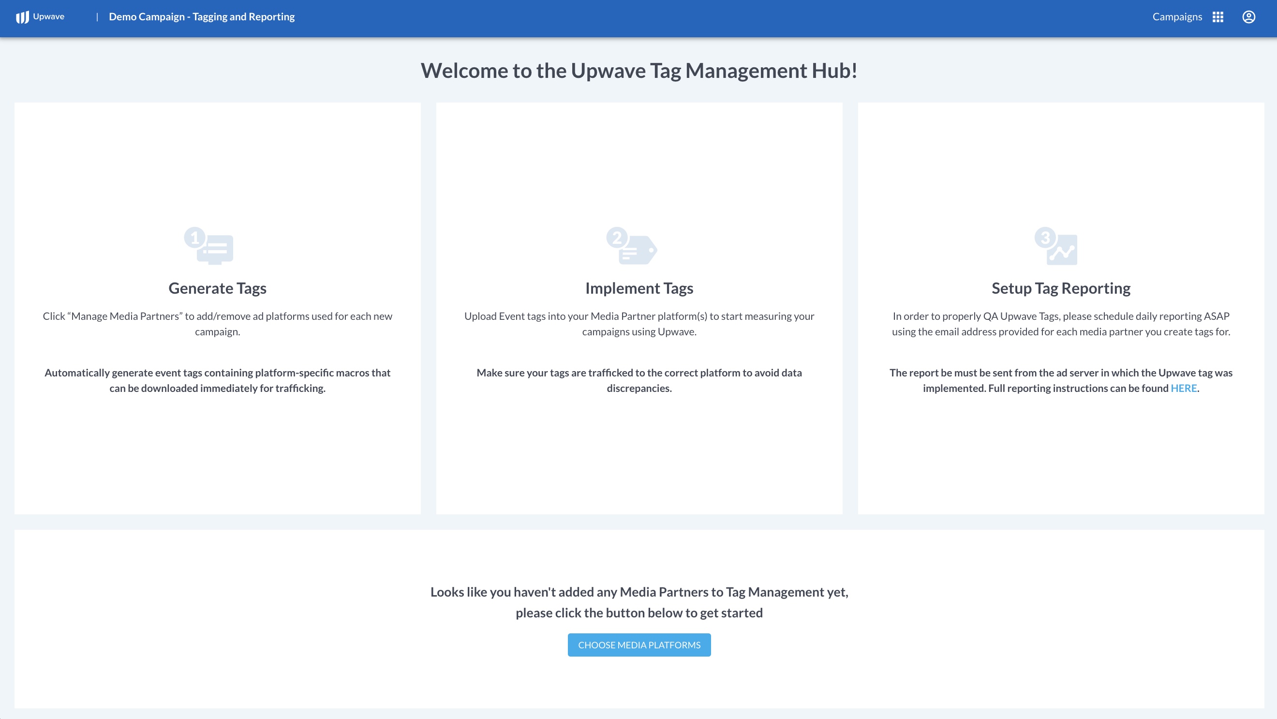Click the Upwave logo in the navbar
Image resolution: width=1277 pixels, height=719 pixels.
40,16
